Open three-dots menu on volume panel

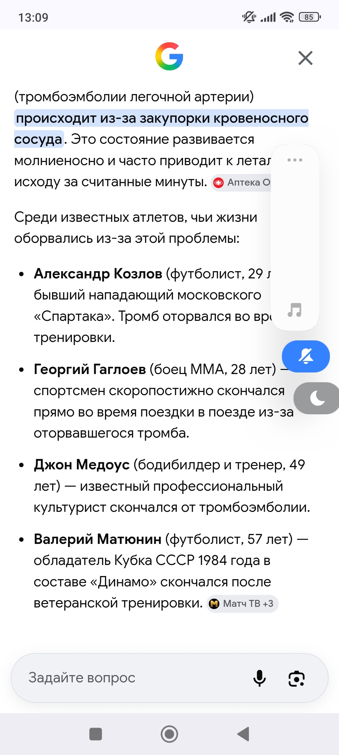click(x=295, y=160)
